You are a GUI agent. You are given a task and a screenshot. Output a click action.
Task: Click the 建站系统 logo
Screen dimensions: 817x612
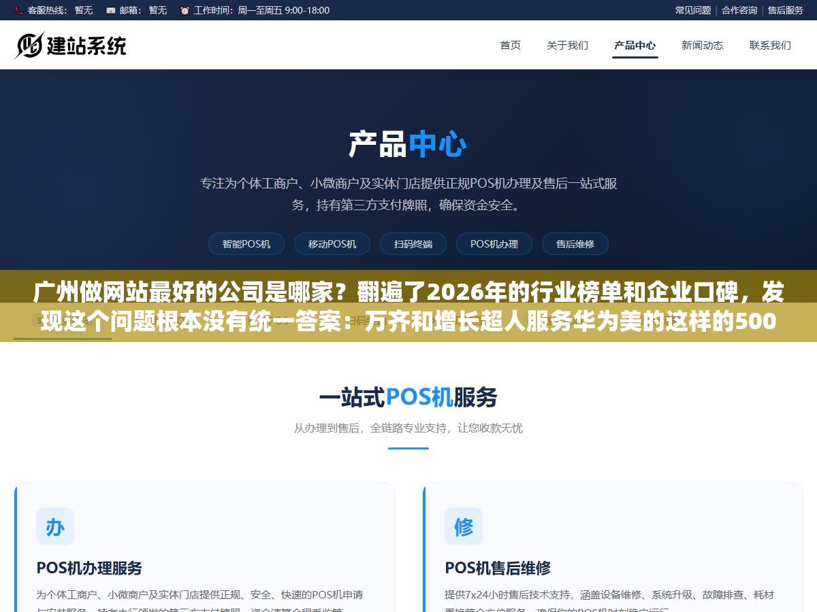click(x=71, y=45)
